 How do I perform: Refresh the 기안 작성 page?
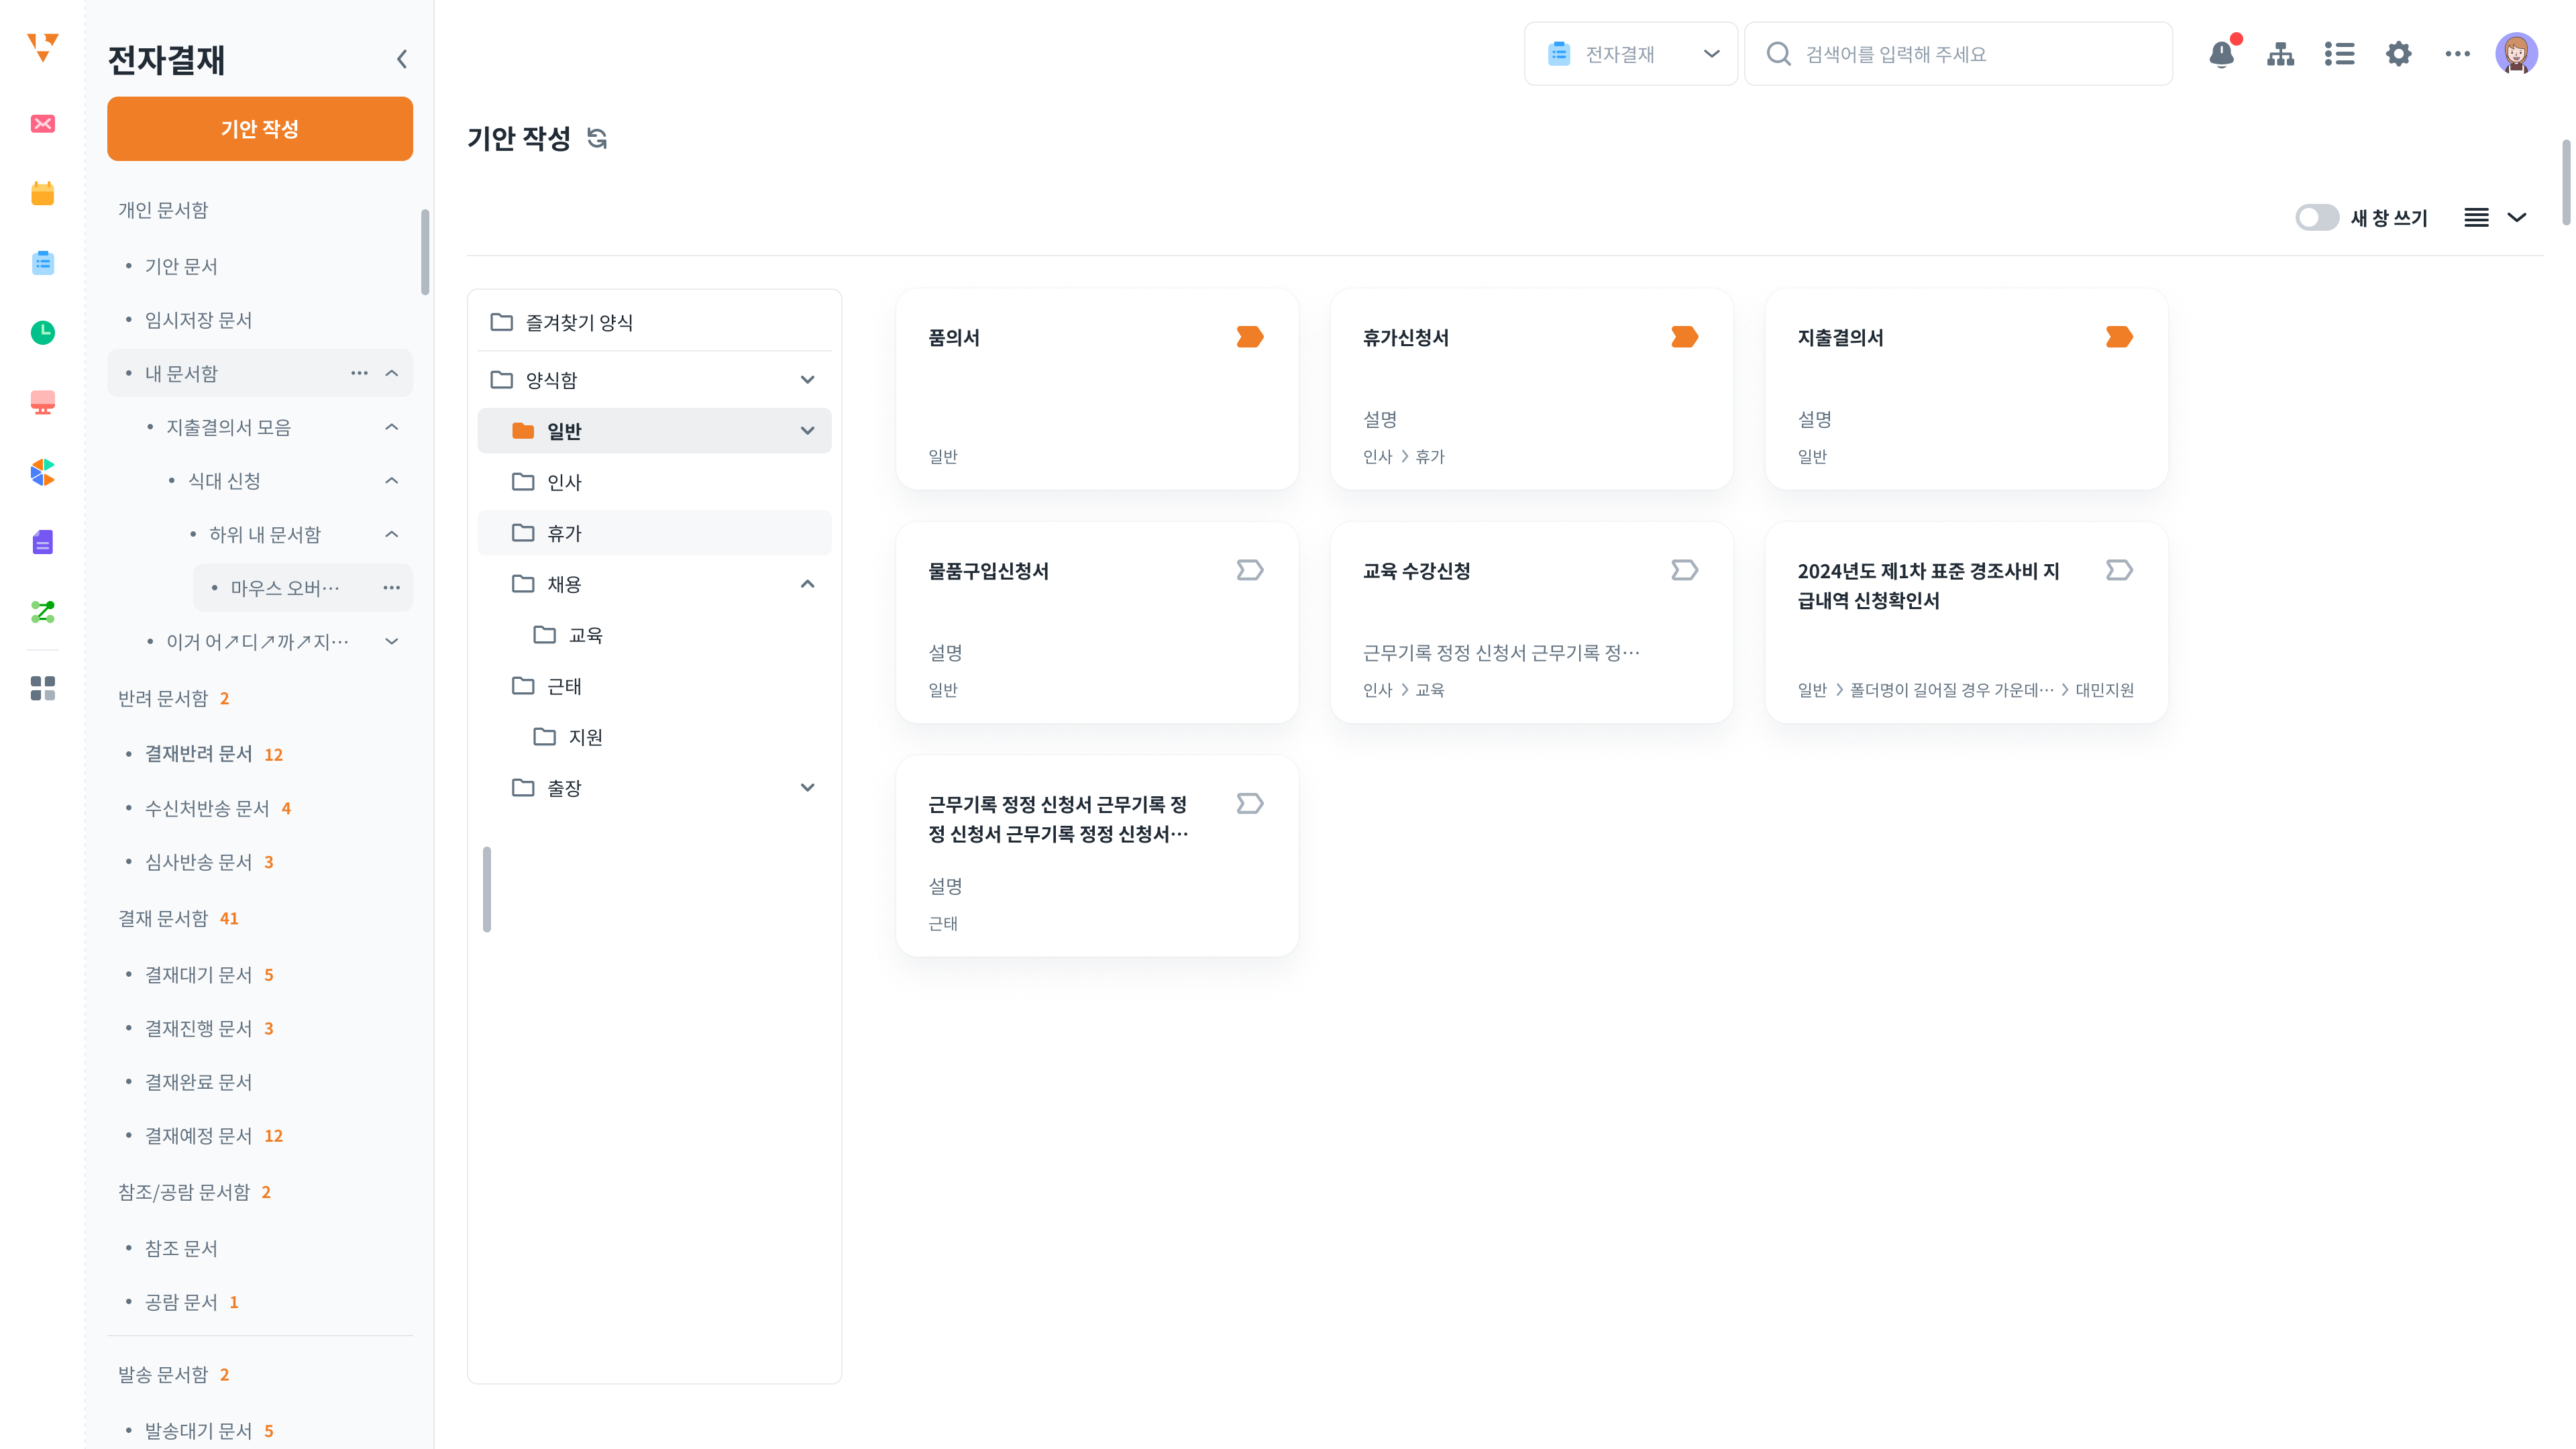coord(597,138)
